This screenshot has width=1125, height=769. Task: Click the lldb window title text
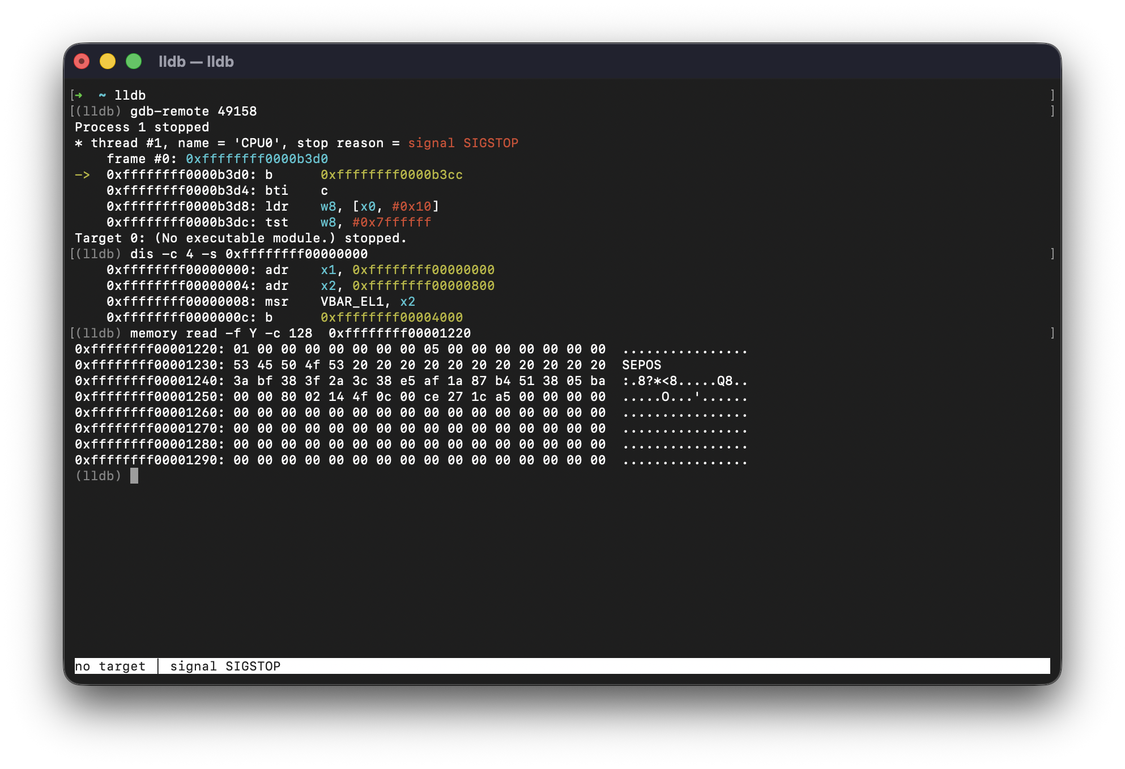coord(196,62)
